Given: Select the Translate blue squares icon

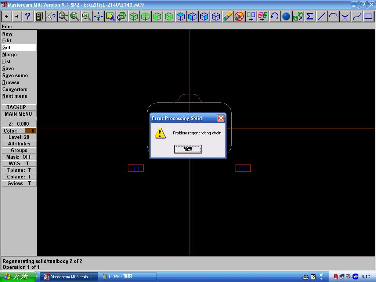Looking at the screenshot, I should pos(251,17).
